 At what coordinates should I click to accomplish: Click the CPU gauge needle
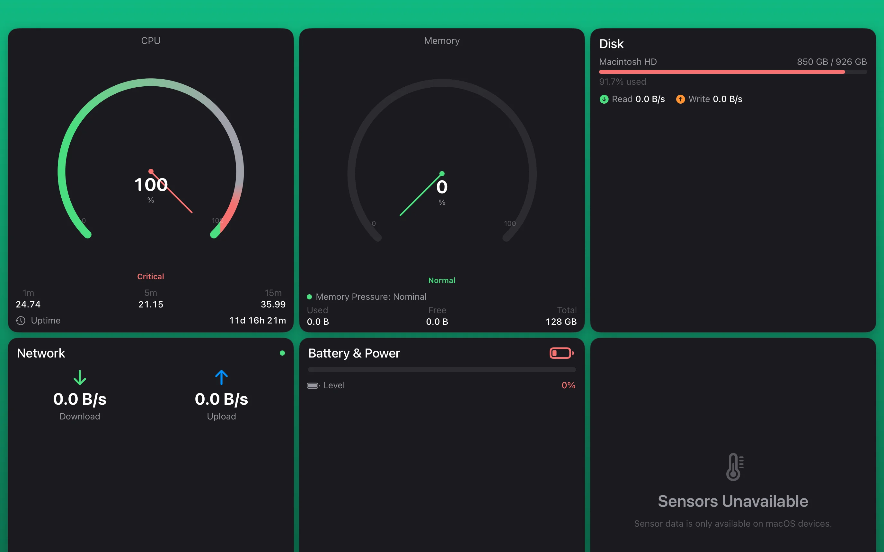click(x=171, y=192)
